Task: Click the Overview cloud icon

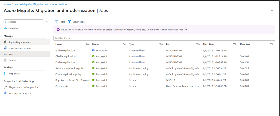Action: [5, 29]
